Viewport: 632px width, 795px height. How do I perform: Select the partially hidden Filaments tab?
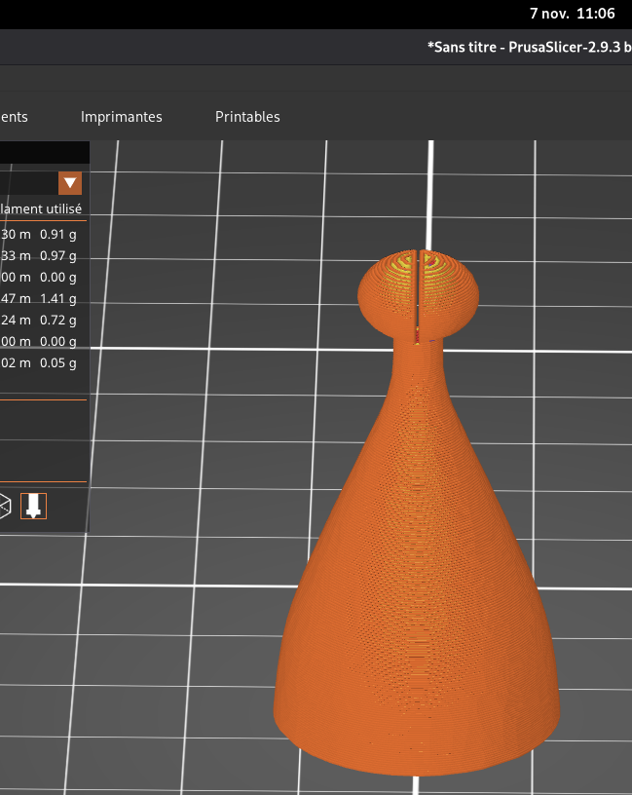[x=14, y=117]
